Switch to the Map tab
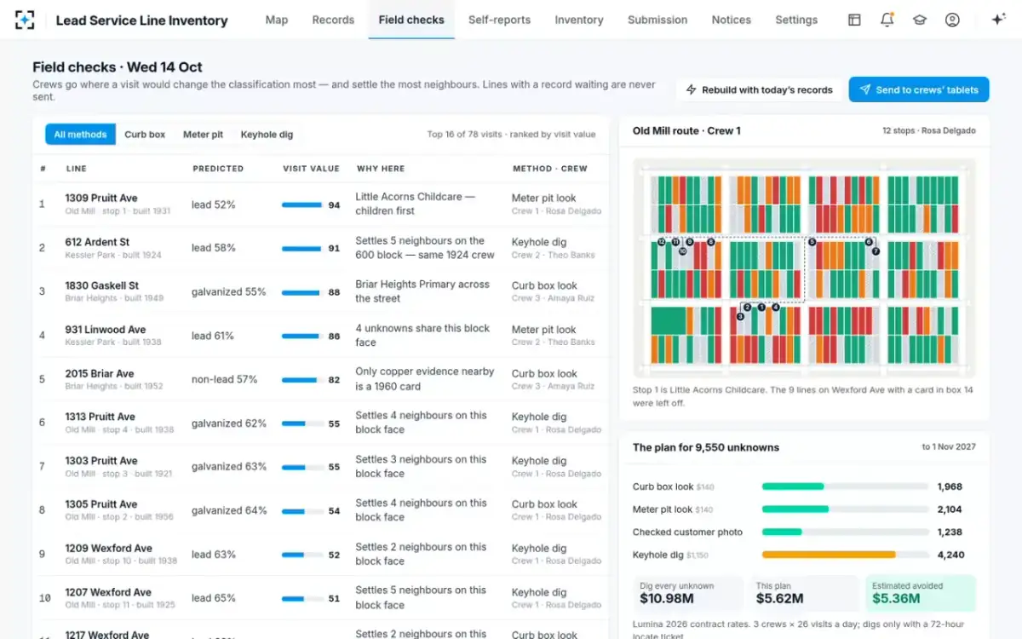 pos(277,20)
